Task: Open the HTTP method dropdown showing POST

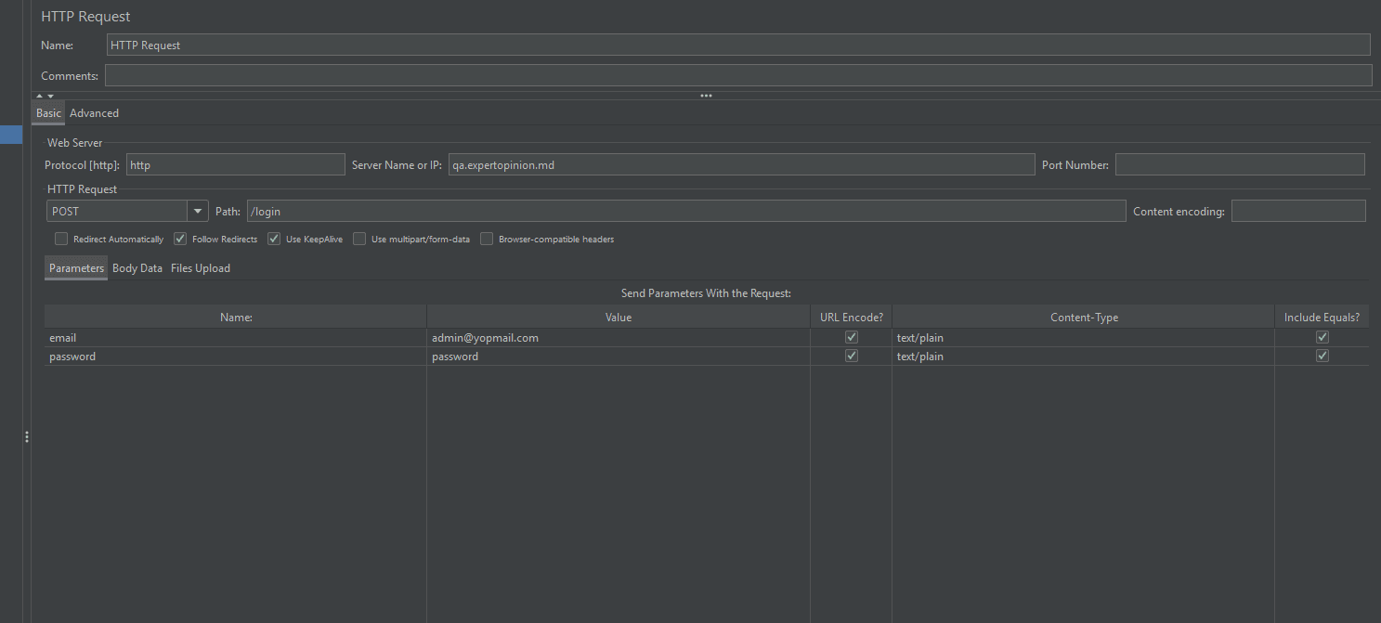Action: coord(197,212)
